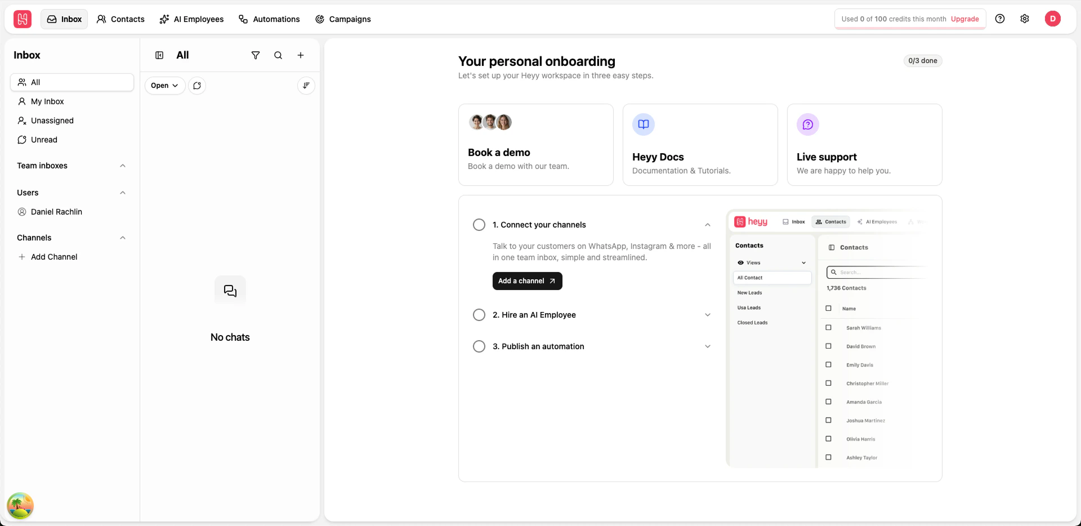The height and width of the screenshot is (526, 1081).
Task: Open the AI Employees tab
Action: pos(191,19)
